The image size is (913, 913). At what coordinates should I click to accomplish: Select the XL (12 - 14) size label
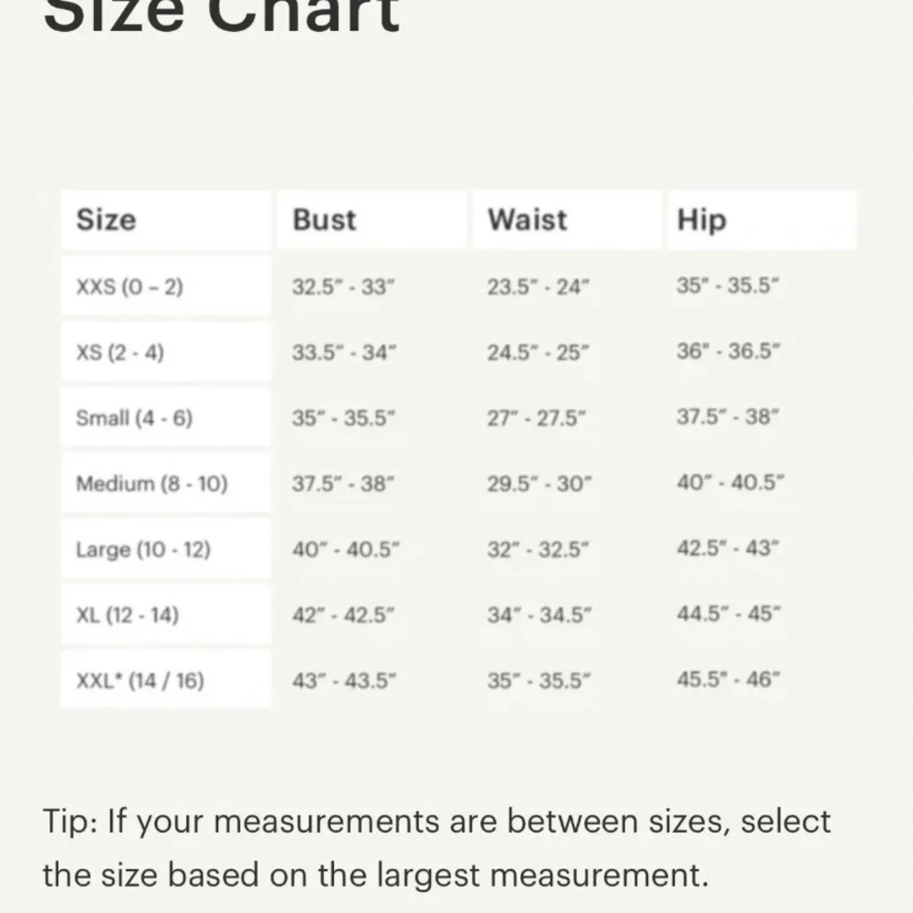pyautogui.click(x=127, y=615)
